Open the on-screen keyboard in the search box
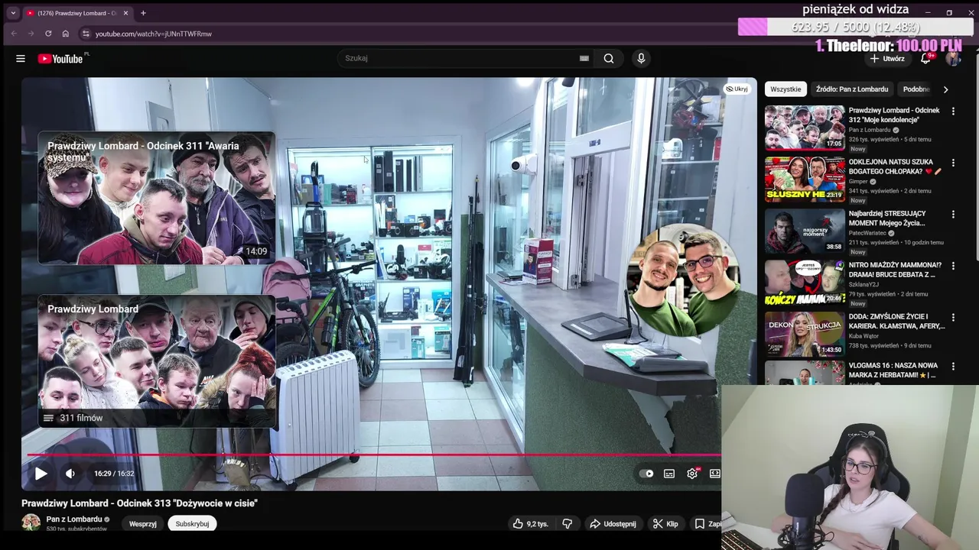 coord(584,58)
